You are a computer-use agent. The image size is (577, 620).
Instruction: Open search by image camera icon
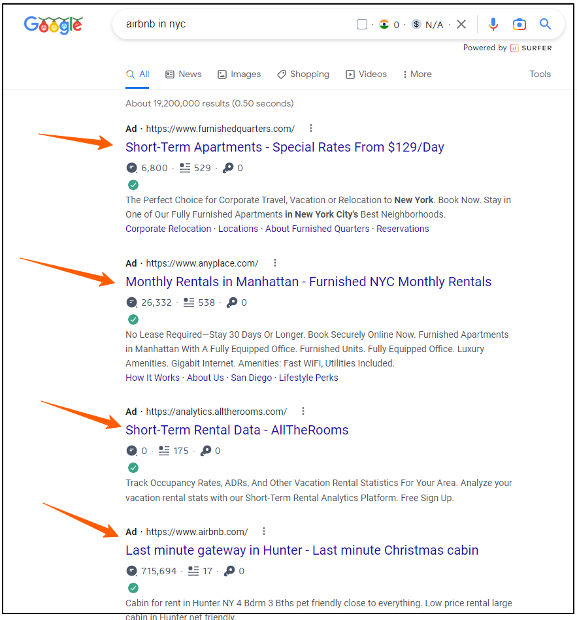[519, 25]
